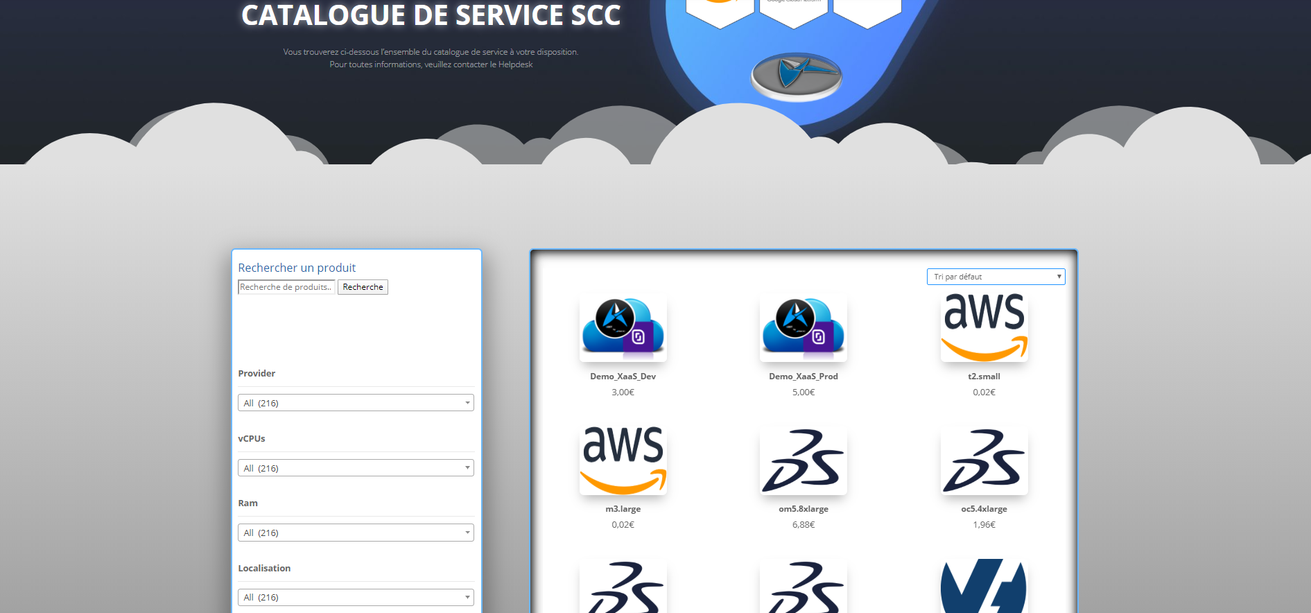Open the oc5.4xlarge product name link
This screenshot has width=1311, height=613.
tap(984, 509)
